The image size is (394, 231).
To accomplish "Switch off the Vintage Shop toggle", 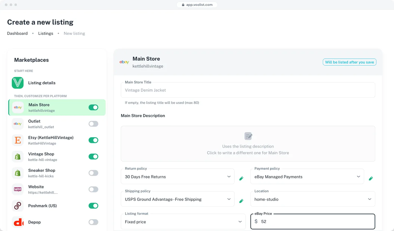I will (93, 157).
